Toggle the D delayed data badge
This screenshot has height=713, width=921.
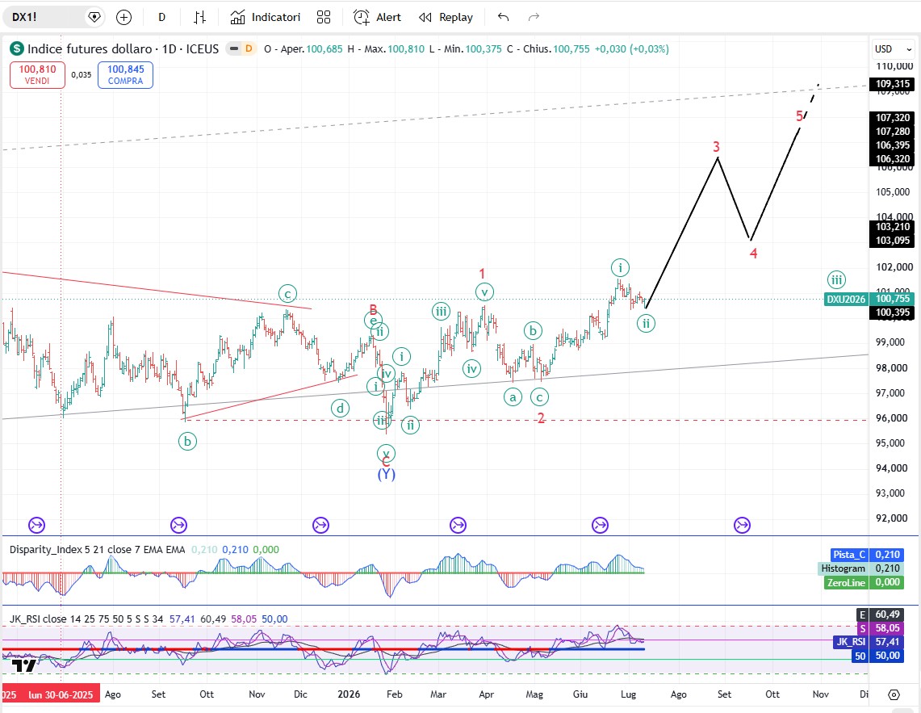click(x=249, y=48)
